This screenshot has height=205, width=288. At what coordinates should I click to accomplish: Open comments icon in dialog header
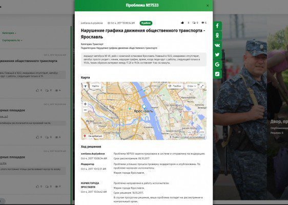[194, 23]
